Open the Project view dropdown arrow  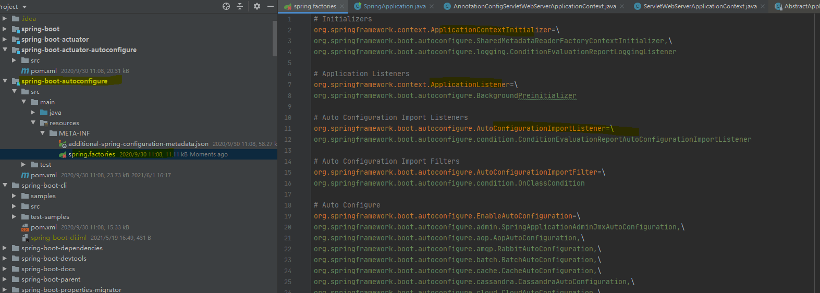(25, 7)
